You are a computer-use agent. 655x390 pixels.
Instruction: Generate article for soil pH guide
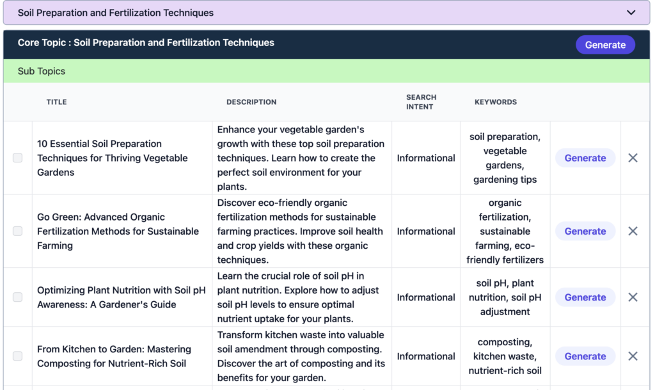585,297
